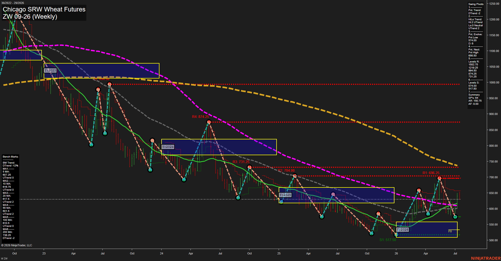This screenshot has width=501, height=261.
Task: Click the 750.00 price axis label
Action: (x=494, y=161)
